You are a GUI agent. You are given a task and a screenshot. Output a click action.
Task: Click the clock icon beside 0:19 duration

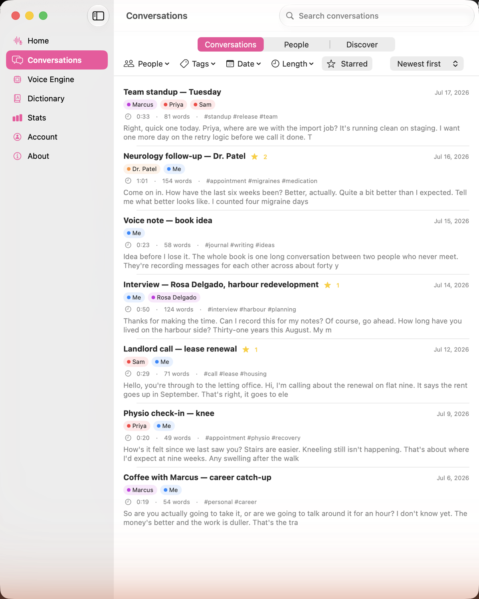tap(128, 502)
